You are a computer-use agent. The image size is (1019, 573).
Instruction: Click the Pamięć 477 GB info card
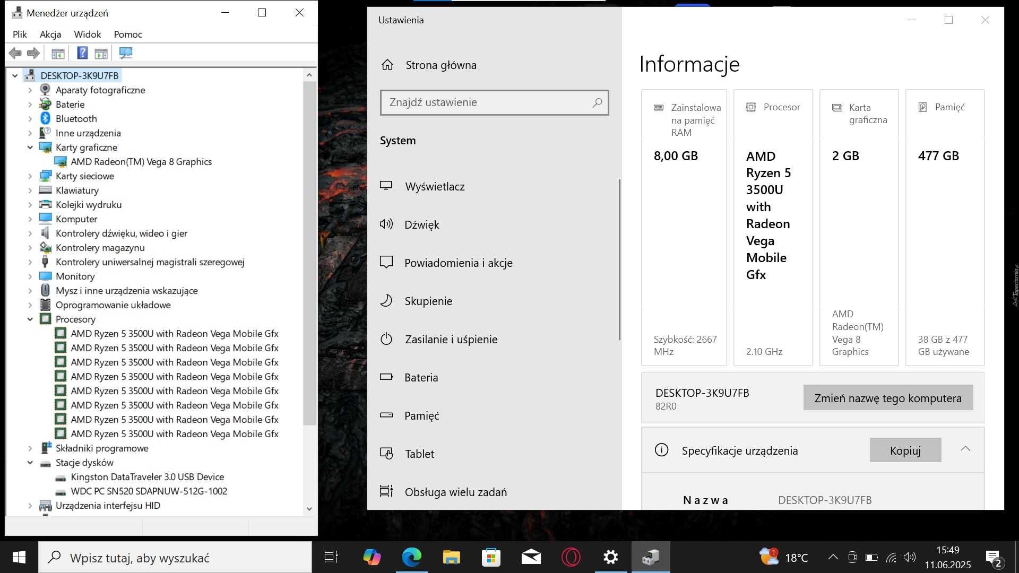pyautogui.click(x=945, y=228)
